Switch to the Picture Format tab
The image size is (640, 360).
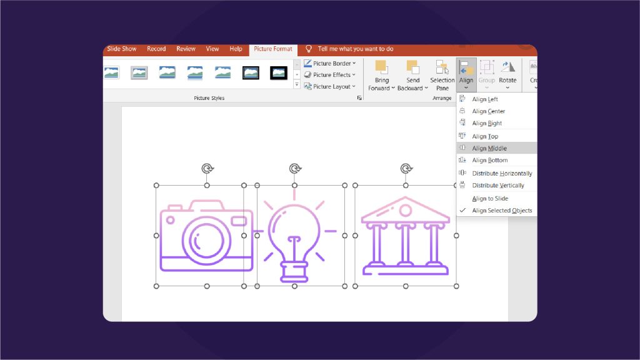(272, 49)
